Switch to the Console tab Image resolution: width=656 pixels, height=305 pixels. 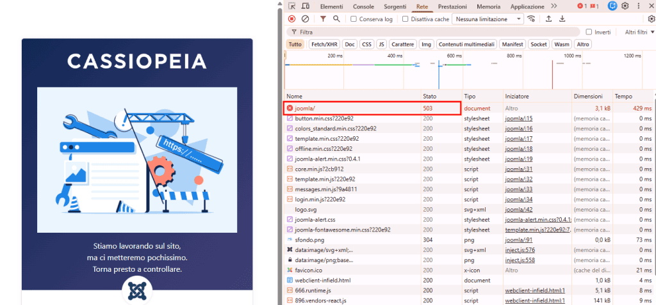(x=364, y=6)
